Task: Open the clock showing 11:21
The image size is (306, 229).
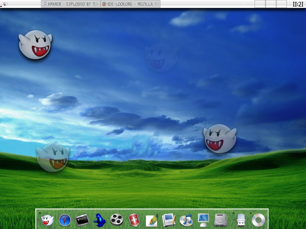Action: point(298,4)
